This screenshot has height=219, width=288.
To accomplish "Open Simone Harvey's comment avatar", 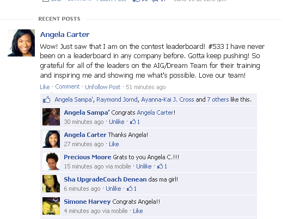I will click(x=51, y=206).
